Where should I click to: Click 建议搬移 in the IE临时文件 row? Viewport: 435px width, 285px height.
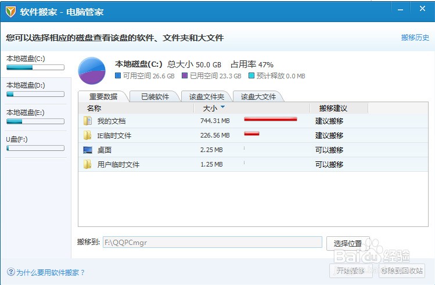coord(329,135)
